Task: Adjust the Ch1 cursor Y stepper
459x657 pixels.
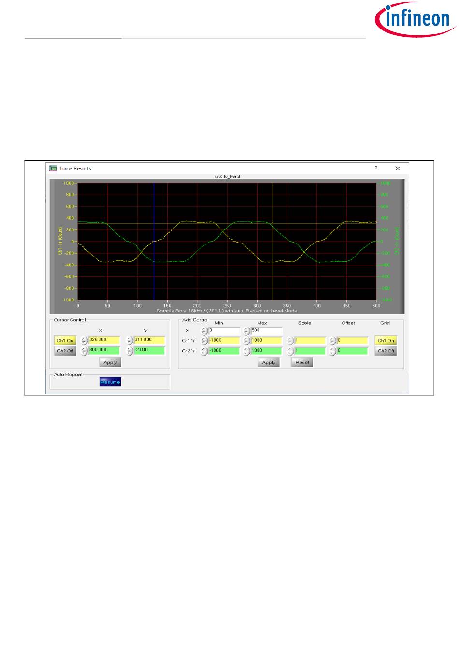Action: coord(129,341)
